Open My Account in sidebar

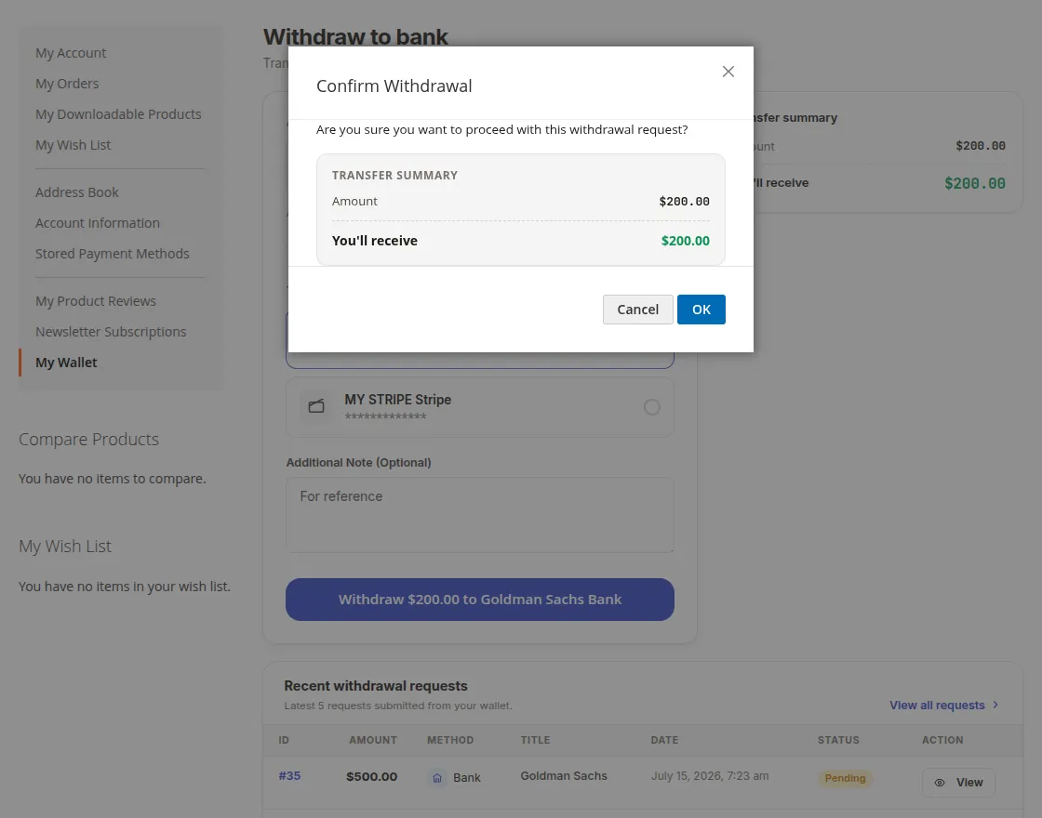[71, 53]
